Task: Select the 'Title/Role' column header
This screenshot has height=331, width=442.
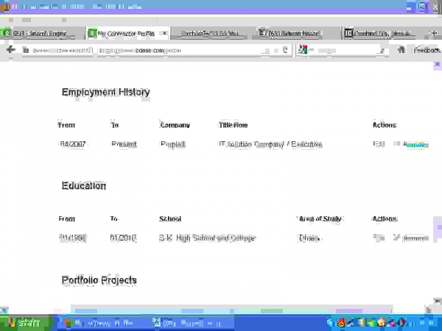Action: 233,125
